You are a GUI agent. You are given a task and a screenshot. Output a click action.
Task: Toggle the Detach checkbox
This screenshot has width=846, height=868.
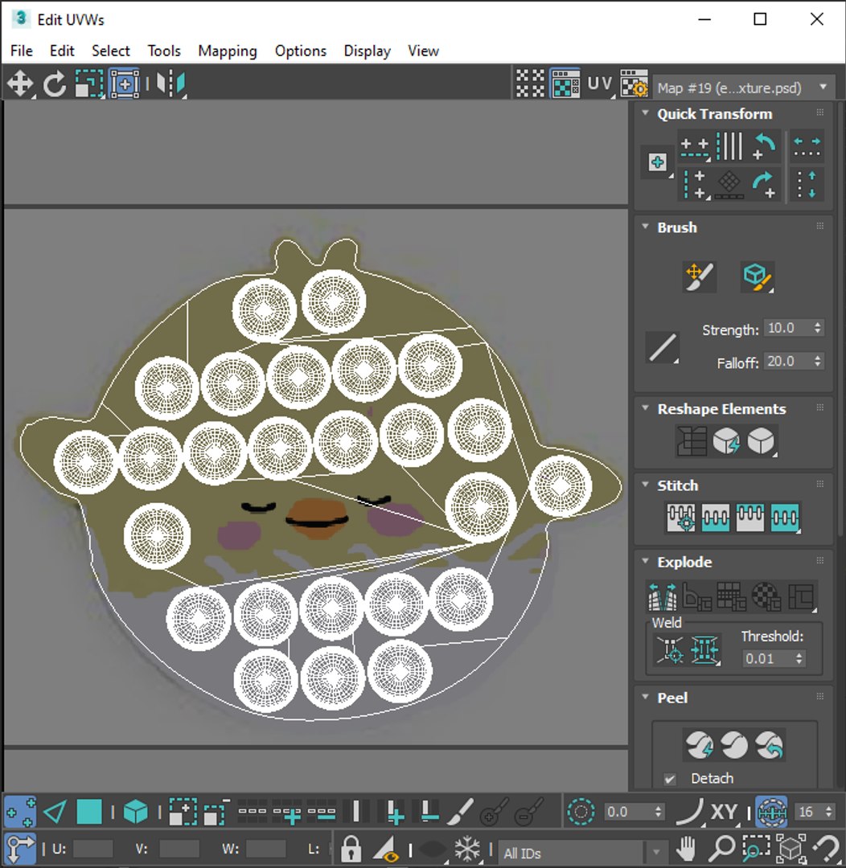(x=669, y=779)
